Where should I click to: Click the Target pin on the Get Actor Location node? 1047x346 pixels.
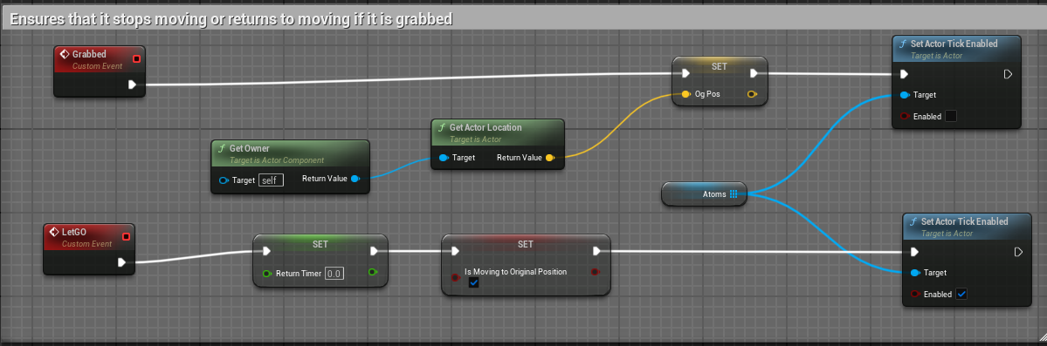[x=444, y=158]
